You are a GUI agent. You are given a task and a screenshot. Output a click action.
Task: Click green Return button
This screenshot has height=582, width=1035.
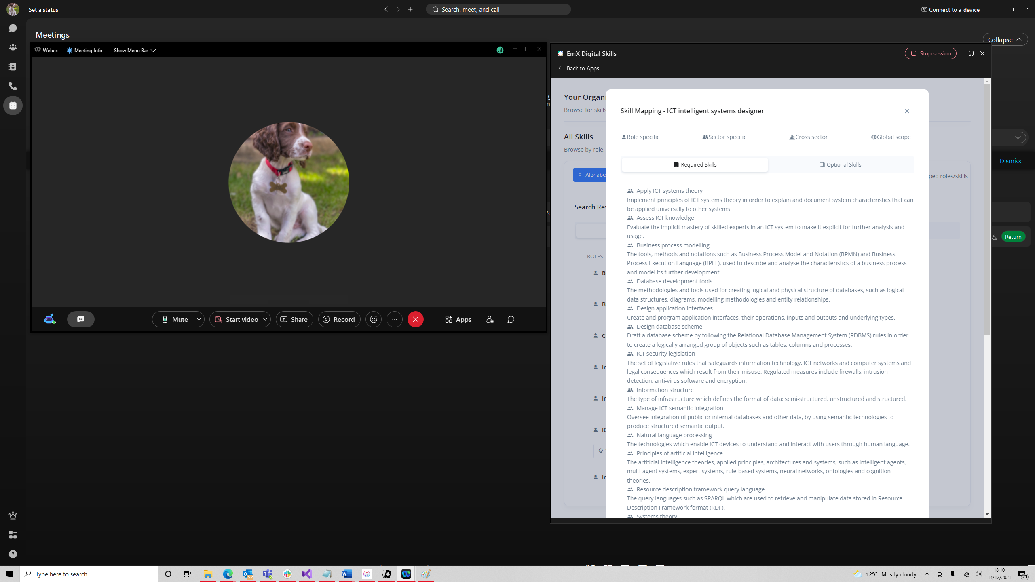[x=1013, y=237]
